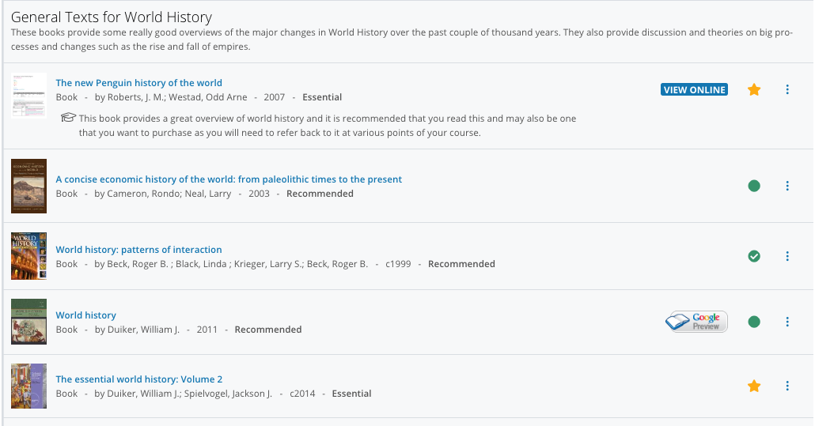Open three-dot menu for The new Penguin history
The width and height of the screenshot is (815, 426).
click(787, 90)
